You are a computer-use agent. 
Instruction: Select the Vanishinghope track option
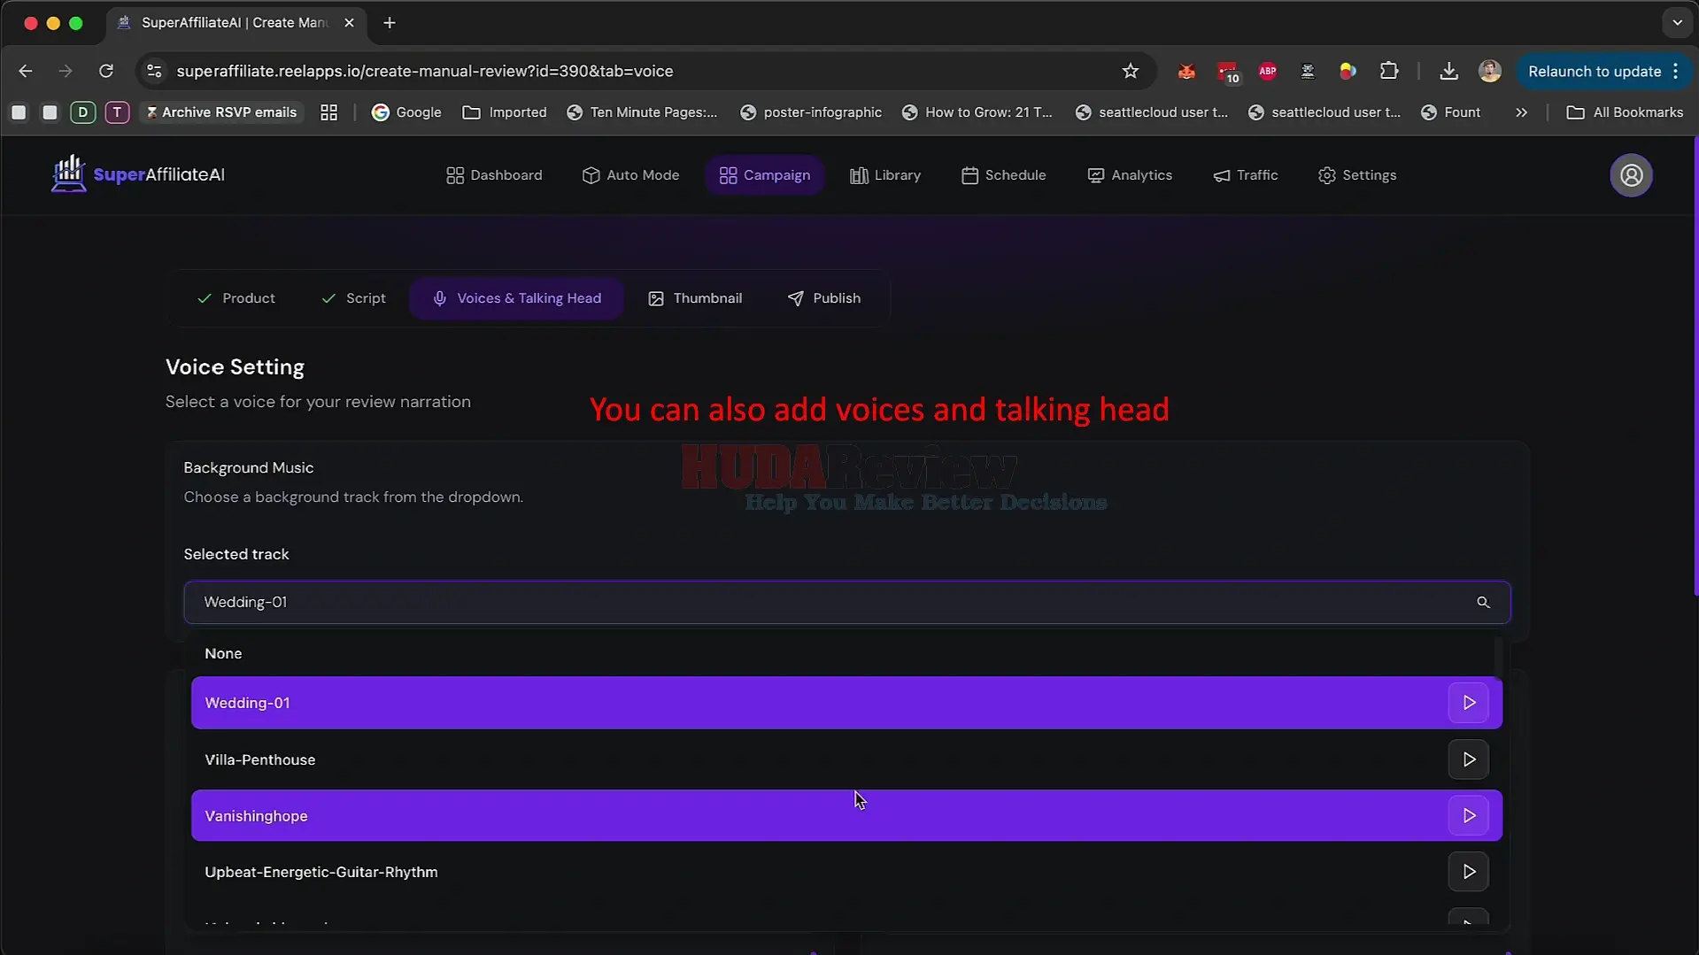[x=846, y=816]
